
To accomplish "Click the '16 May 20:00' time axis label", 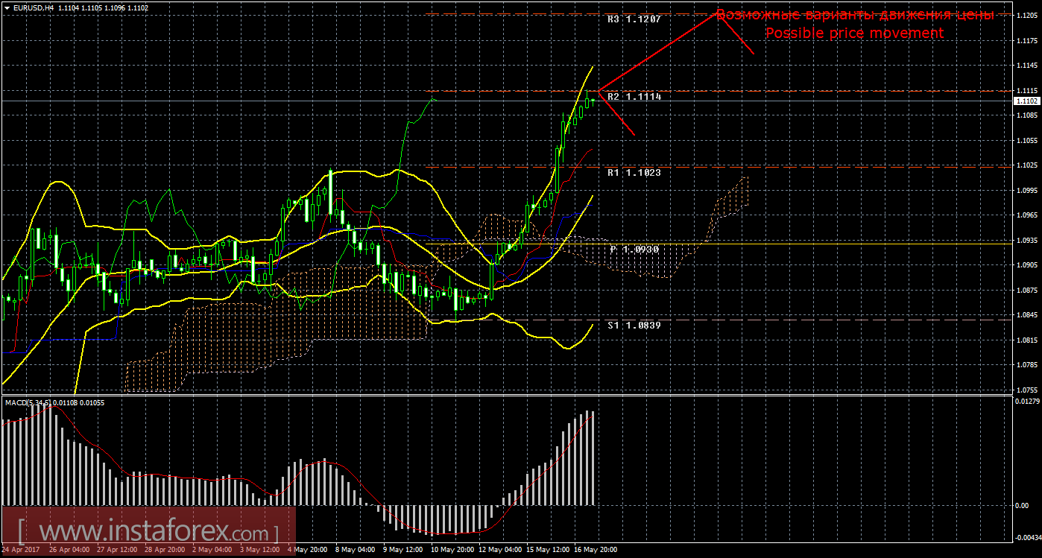I will [x=596, y=550].
